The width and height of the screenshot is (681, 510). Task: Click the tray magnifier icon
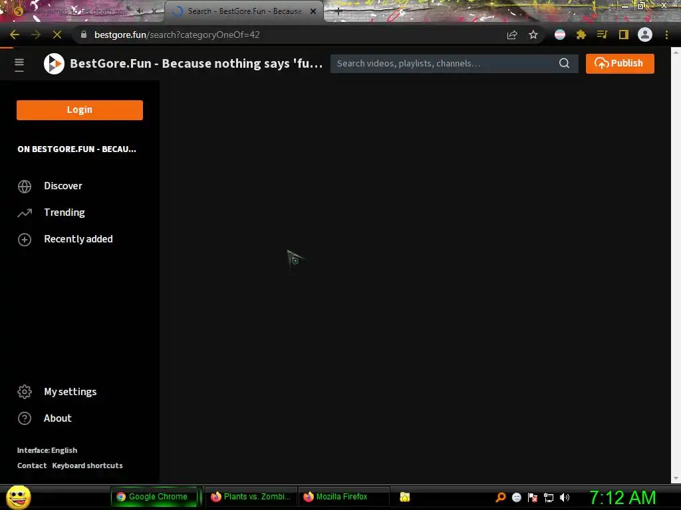point(500,497)
